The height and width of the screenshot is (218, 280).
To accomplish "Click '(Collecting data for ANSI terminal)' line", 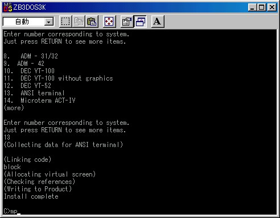I will tap(64, 145).
